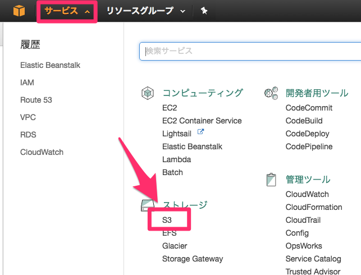Viewport: 361px width, 275px height.
Task: Open Elastic Beanstalk from 履歴 list
Action: click(x=50, y=65)
